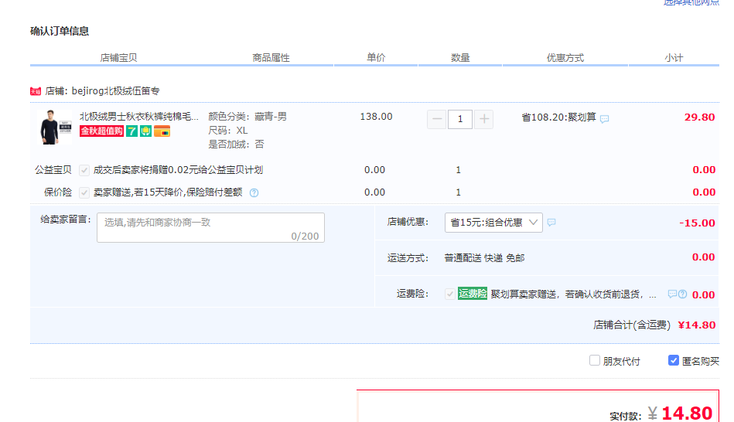Open the 运费险 question mark help icon
Image resolution: width=734 pixels, height=422 pixels.
click(682, 294)
